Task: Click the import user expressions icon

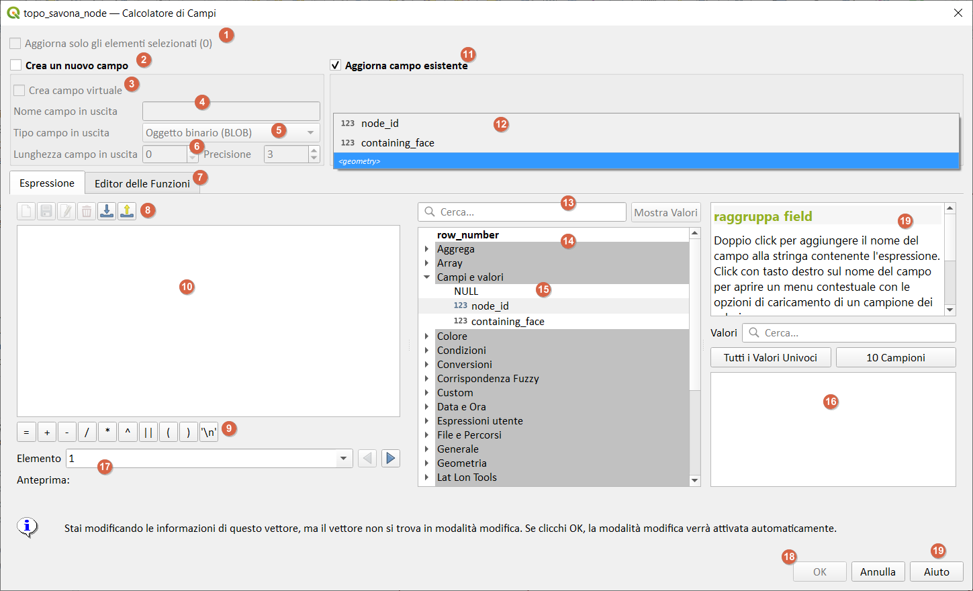Action: pos(107,212)
